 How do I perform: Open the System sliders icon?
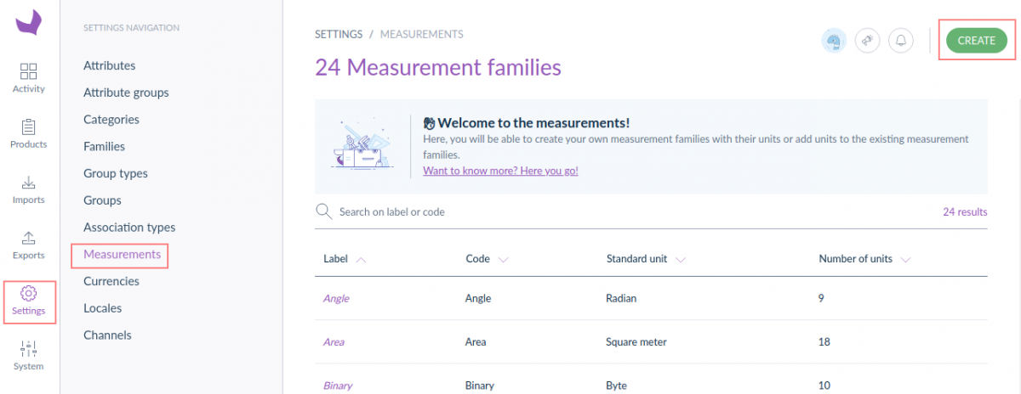[x=29, y=348]
